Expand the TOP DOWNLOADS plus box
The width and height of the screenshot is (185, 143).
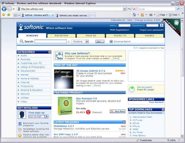click(x=163, y=109)
